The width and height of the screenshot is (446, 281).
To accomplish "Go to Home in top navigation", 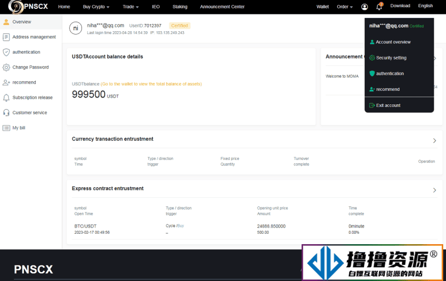I will [x=64, y=7].
